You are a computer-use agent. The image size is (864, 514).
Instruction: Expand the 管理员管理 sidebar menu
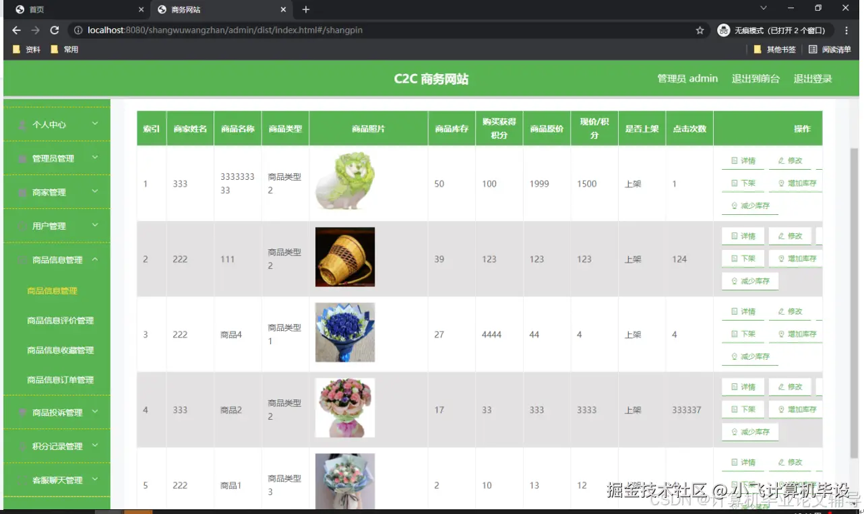(x=57, y=158)
